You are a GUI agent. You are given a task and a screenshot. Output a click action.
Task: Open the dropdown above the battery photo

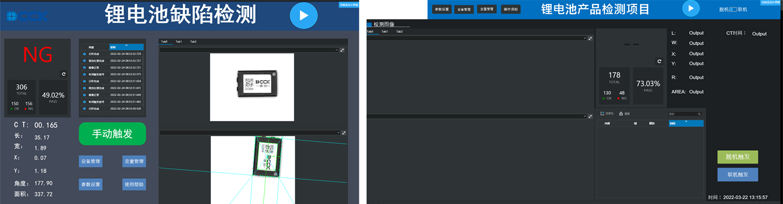336,50
